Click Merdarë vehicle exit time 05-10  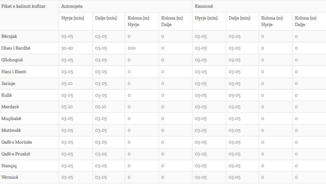pos(101,107)
